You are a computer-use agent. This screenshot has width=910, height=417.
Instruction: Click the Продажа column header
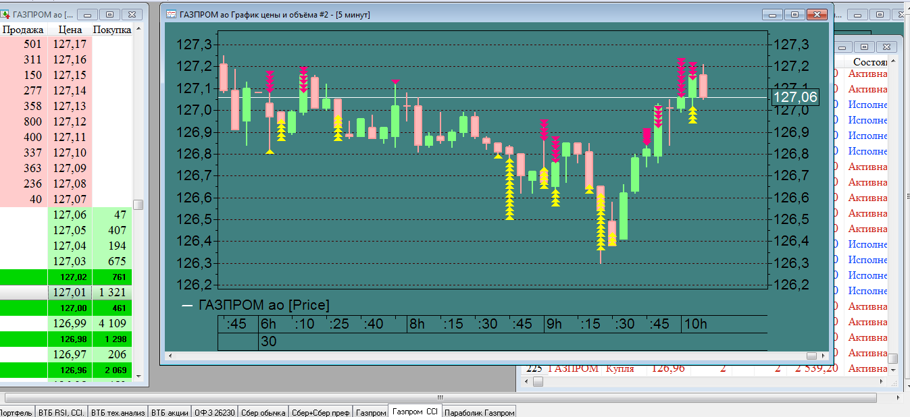click(23, 30)
